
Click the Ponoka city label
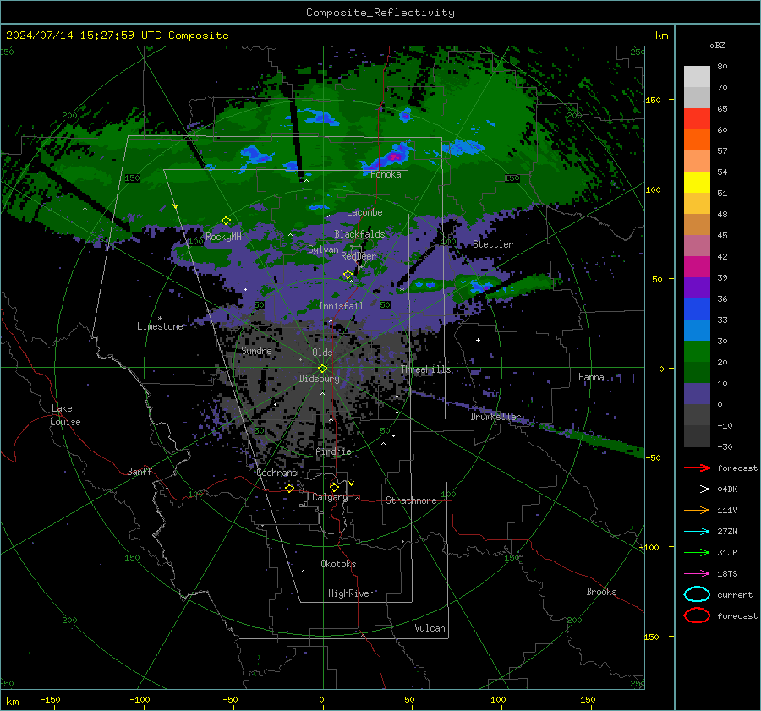point(386,174)
